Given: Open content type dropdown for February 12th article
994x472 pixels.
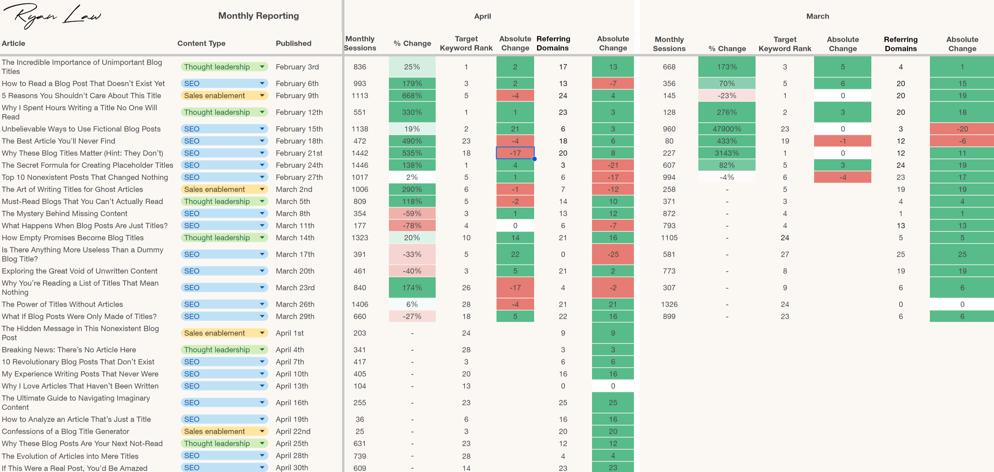Looking at the screenshot, I should click(x=262, y=112).
